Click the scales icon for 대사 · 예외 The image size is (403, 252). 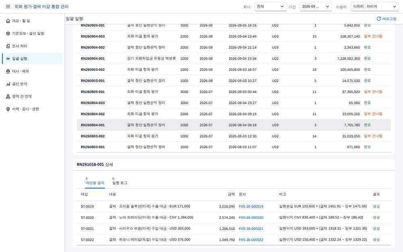pyautogui.click(x=8, y=71)
